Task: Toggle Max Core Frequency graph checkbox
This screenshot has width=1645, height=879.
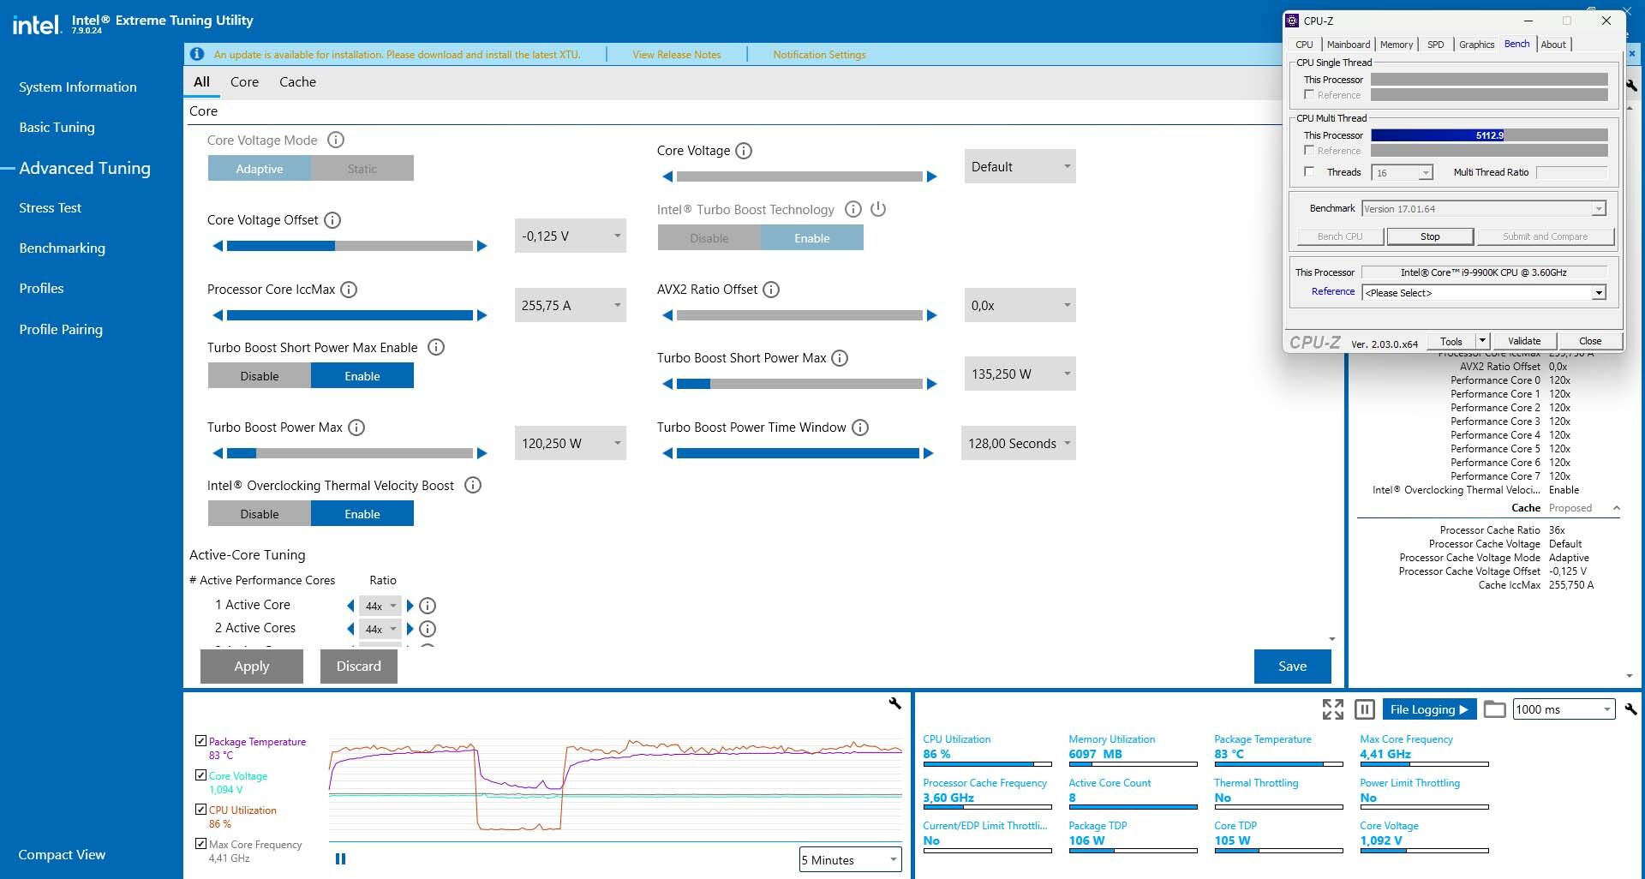Action: pyautogui.click(x=200, y=844)
